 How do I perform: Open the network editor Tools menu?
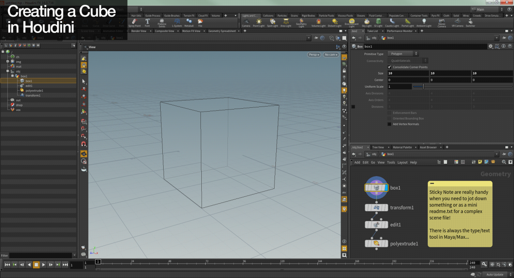[x=391, y=163]
